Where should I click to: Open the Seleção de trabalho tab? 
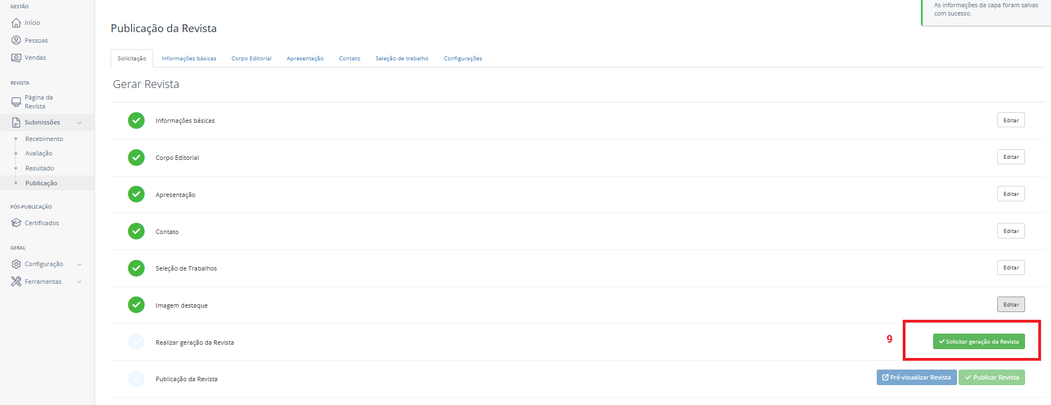(402, 59)
